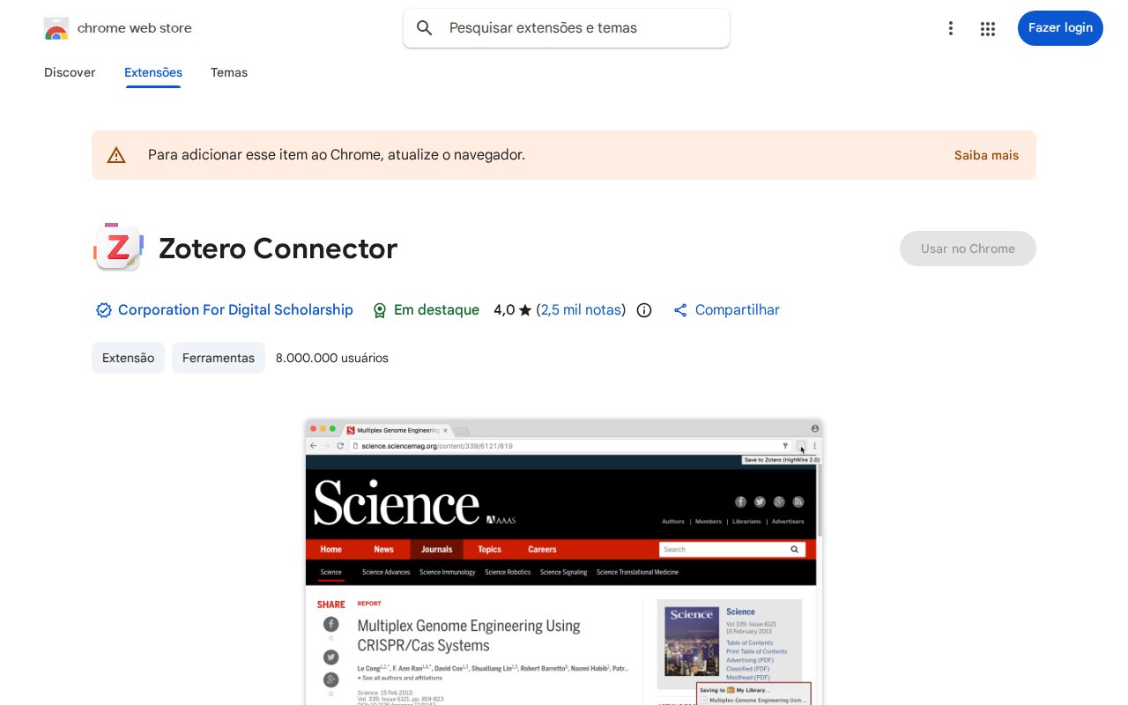The height and width of the screenshot is (705, 1128).
Task: Click the 8.000.000 usuários text
Action: click(332, 358)
